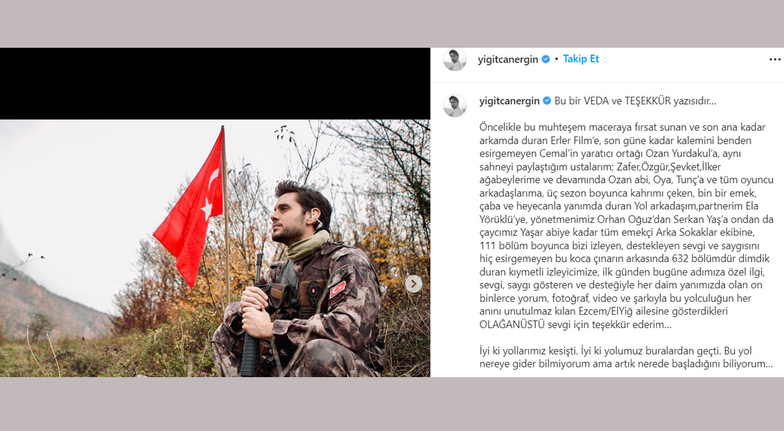This screenshot has height=431, width=784.
Task: Open the three-dot more options menu
Action: [x=775, y=59]
